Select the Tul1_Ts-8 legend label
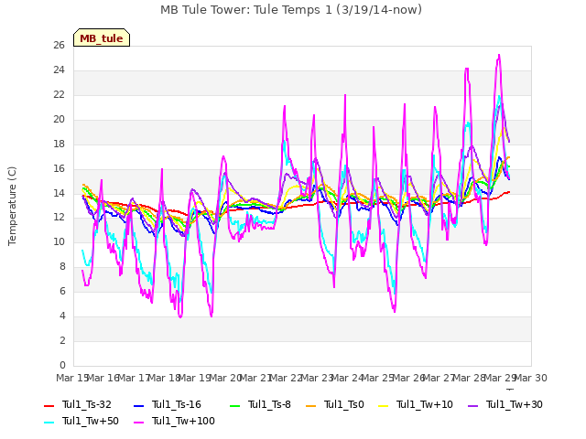Viewport: 586px width, 439px height. pyautogui.click(x=269, y=404)
